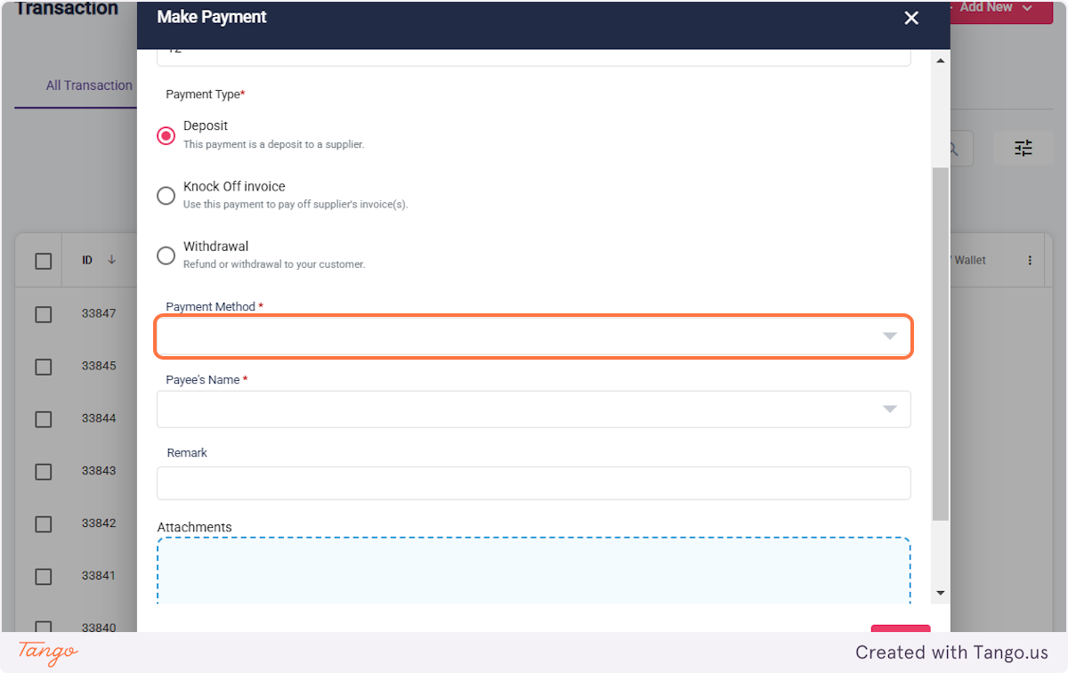Open the table column options menu

point(1030,261)
